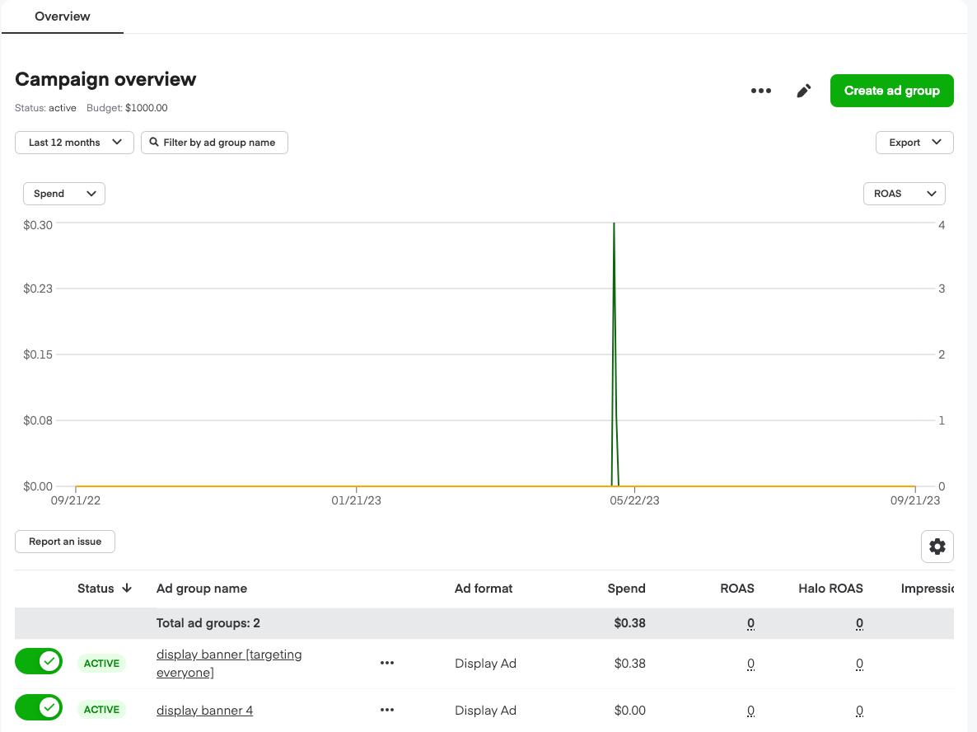
Task: Open actions menu for display banner 4 row
Action: [386, 710]
